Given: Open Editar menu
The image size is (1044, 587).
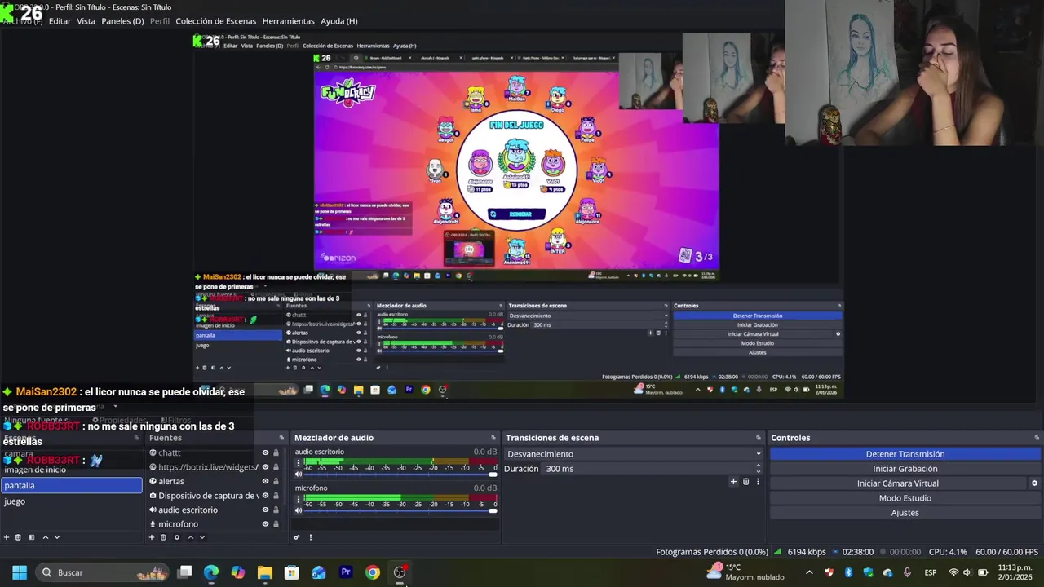Looking at the screenshot, I should (60, 21).
